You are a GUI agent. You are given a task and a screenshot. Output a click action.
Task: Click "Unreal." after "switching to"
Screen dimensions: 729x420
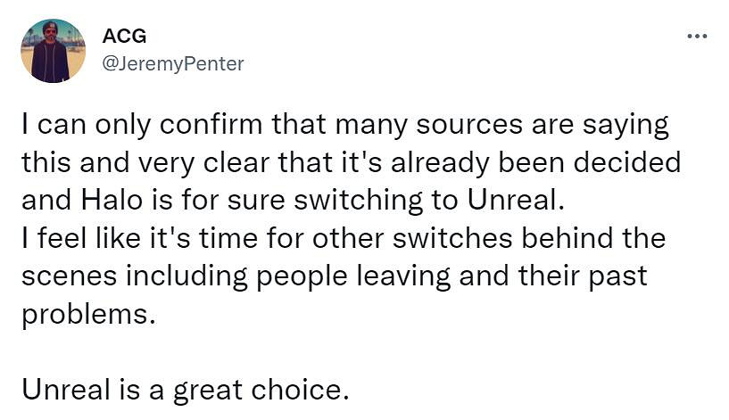518,201
